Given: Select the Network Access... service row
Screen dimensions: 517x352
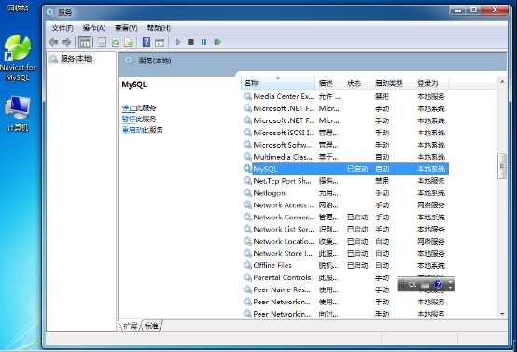Looking at the screenshot, I should coord(345,205).
